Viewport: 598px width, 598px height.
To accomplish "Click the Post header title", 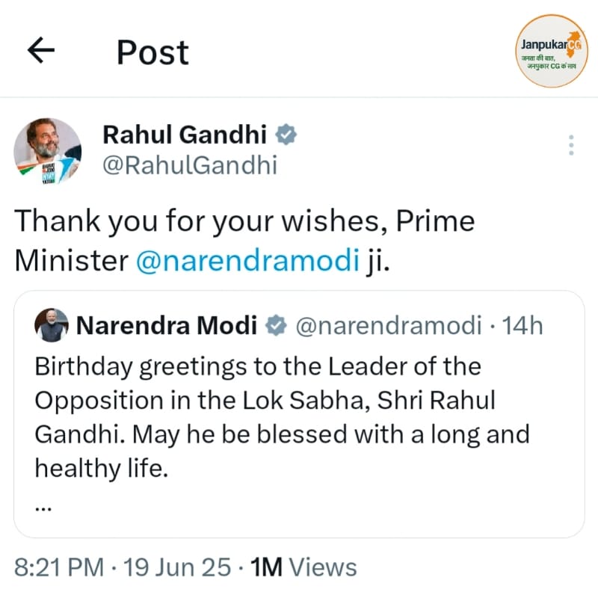I will 152,52.
